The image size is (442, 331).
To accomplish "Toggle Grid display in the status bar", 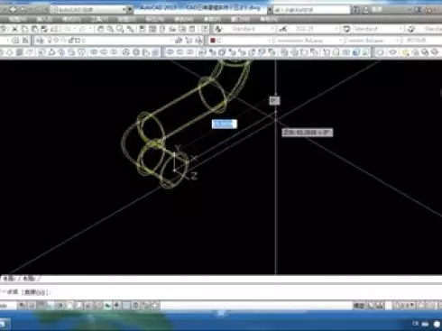I will [x=32, y=306].
